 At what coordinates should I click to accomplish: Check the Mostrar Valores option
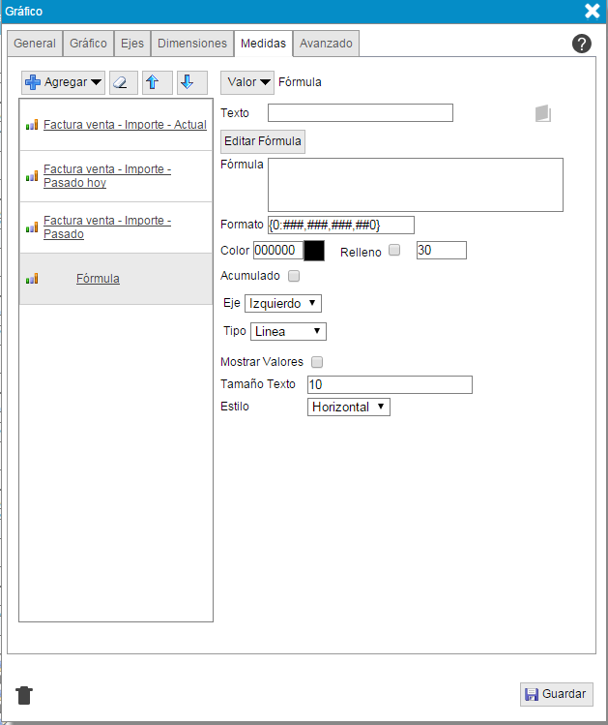[317, 362]
